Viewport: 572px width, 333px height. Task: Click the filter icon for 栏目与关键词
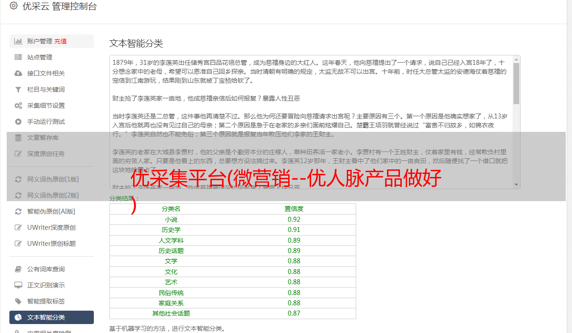[x=18, y=89]
